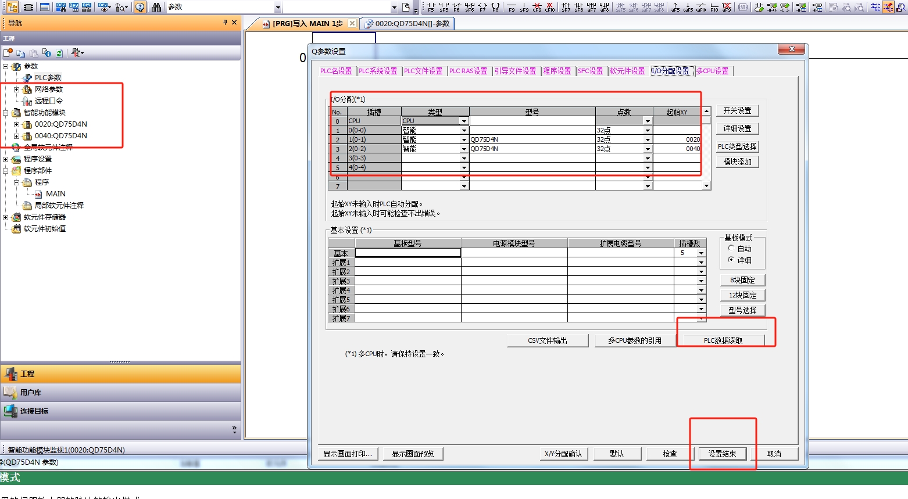Click the F7 coil ladder icon

coord(482,8)
